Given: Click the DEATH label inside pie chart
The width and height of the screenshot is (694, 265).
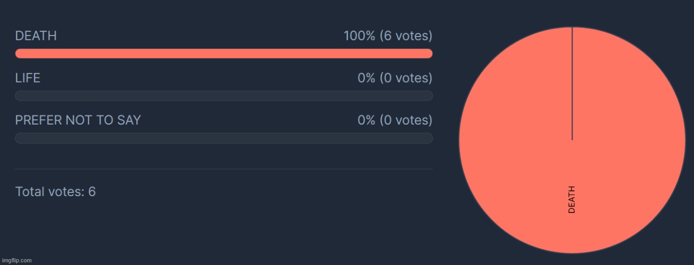Looking at the screenshot, I should pos(571,199).
